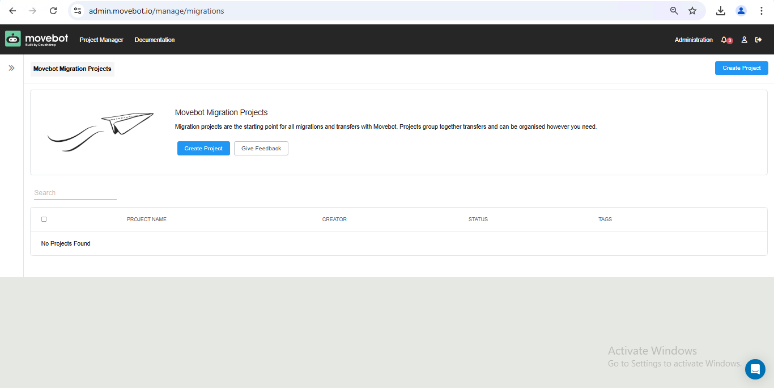774x388 pixels.
Task: Open the notifications bell icon
Action: coord(724,40)
